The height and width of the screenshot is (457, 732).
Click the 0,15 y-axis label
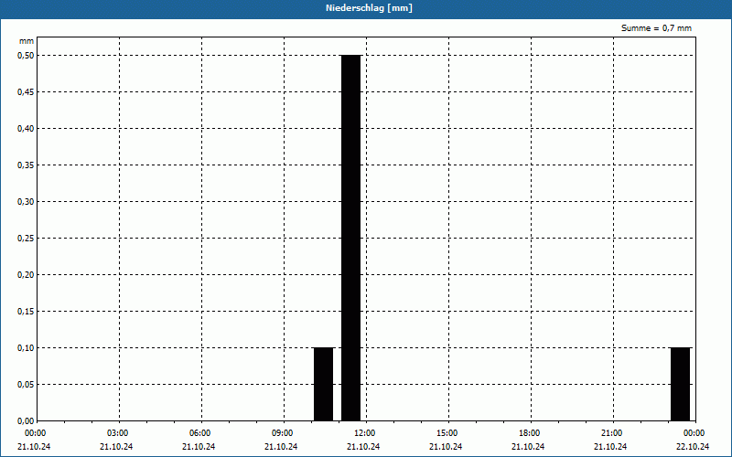[26, 311]
